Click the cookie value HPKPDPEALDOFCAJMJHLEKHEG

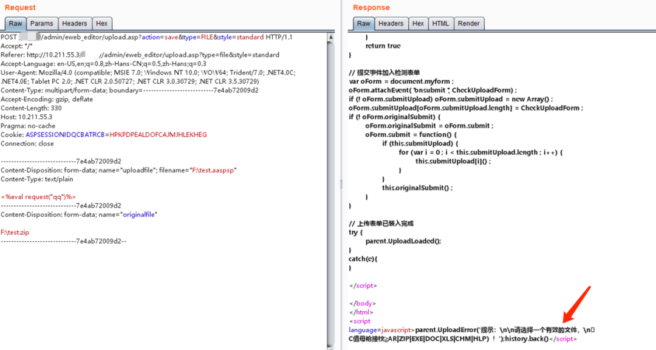[158, 135]
